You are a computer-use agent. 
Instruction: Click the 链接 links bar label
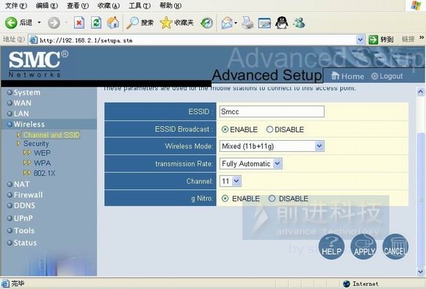click(408, 40)
